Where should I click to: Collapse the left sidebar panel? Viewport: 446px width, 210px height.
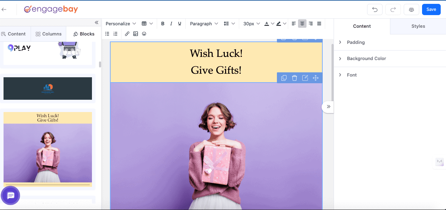(x=97, y=22)
